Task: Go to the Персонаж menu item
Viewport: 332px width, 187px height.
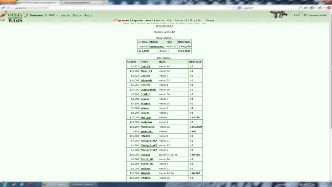Action: pyautogui.click(x=122, y=20)
